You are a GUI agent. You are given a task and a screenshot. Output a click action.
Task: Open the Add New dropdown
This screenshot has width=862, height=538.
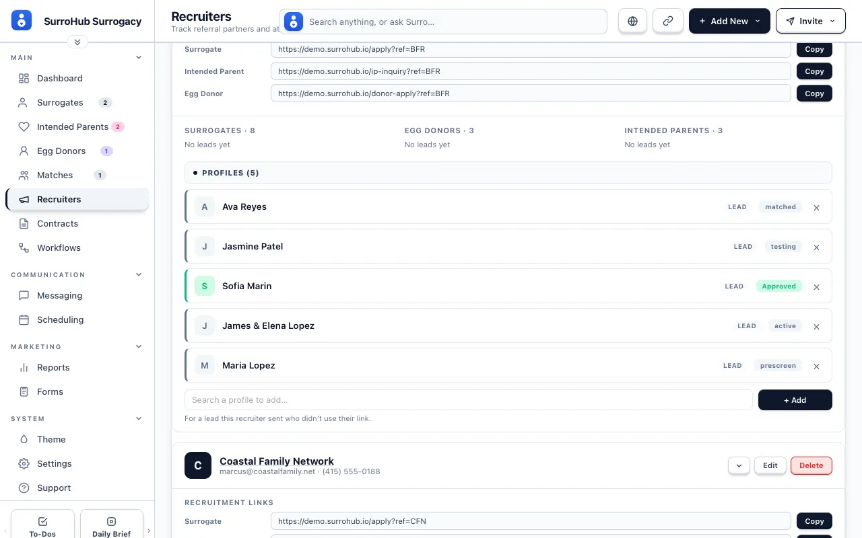pos(729,21)
